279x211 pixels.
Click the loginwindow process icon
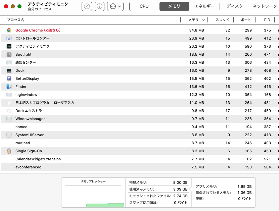(9, 95)
